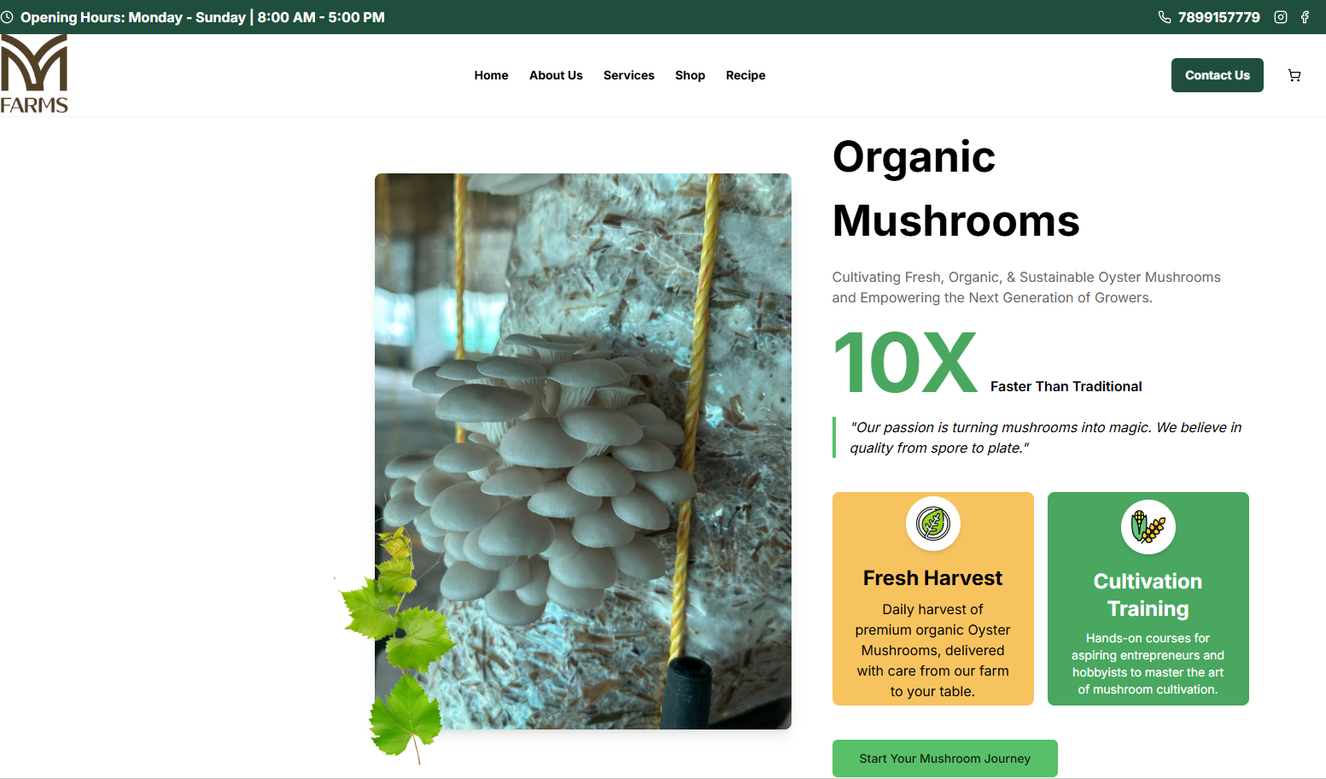The image size is (1326, 779).
Task: Open the Instagram profile icon
Action: point(1281,17)
